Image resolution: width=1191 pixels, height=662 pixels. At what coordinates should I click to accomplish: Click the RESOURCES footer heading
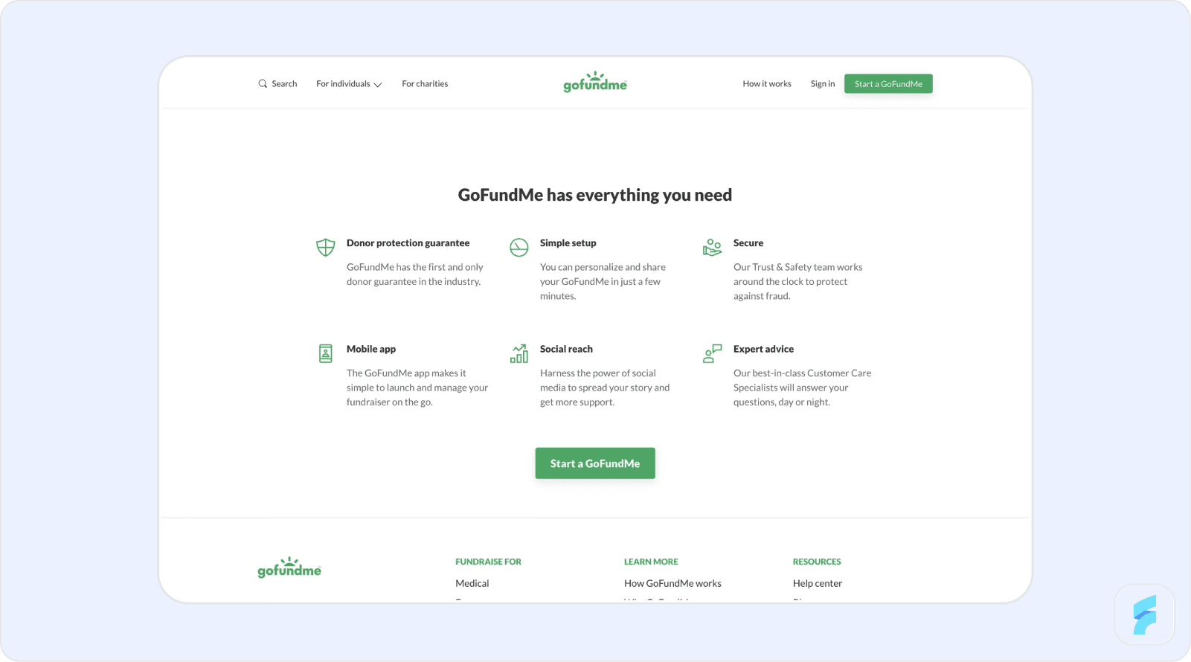tap(817, 562)
